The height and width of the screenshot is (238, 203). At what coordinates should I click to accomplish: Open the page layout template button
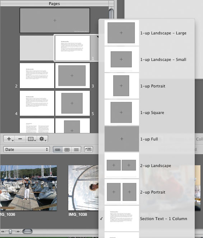(31, 139)
